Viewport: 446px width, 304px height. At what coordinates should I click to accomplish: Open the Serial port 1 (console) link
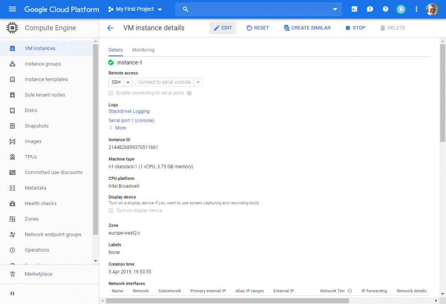coord(131,121)
